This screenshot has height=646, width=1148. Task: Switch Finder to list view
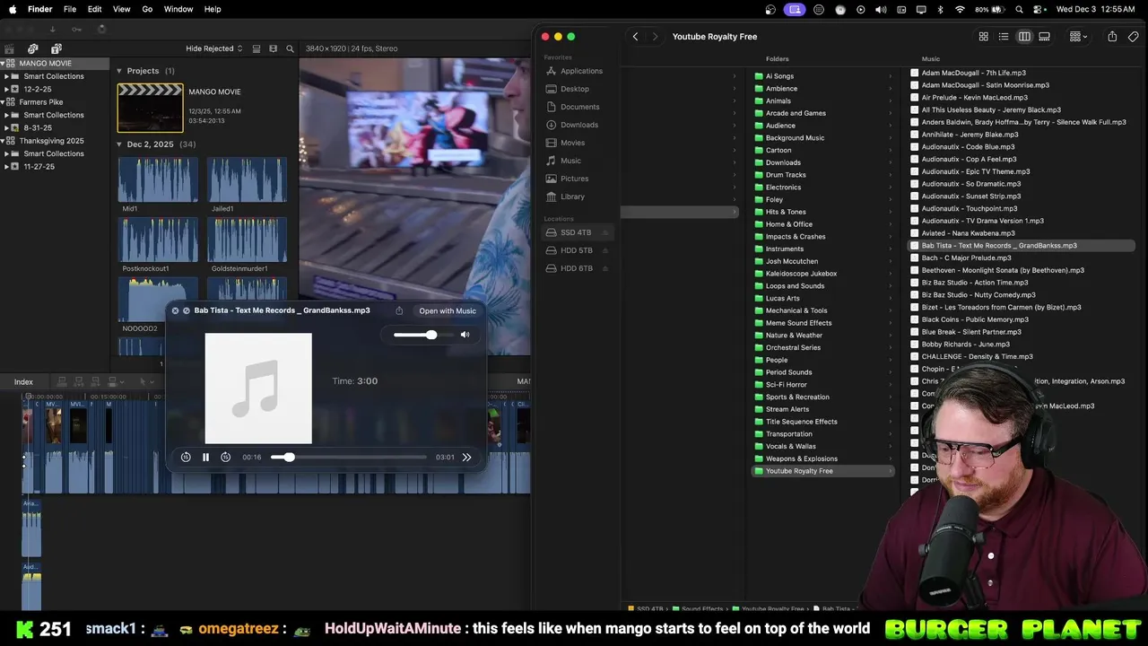pyautogui.click(x=1004, y=37)
